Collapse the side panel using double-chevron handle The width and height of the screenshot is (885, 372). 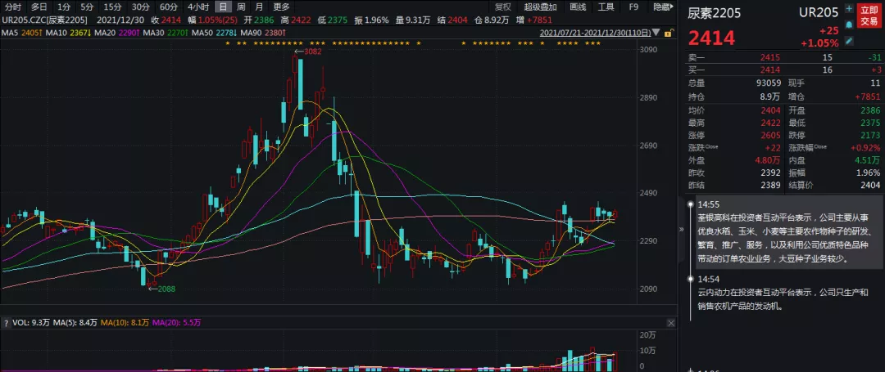(679, 229)
